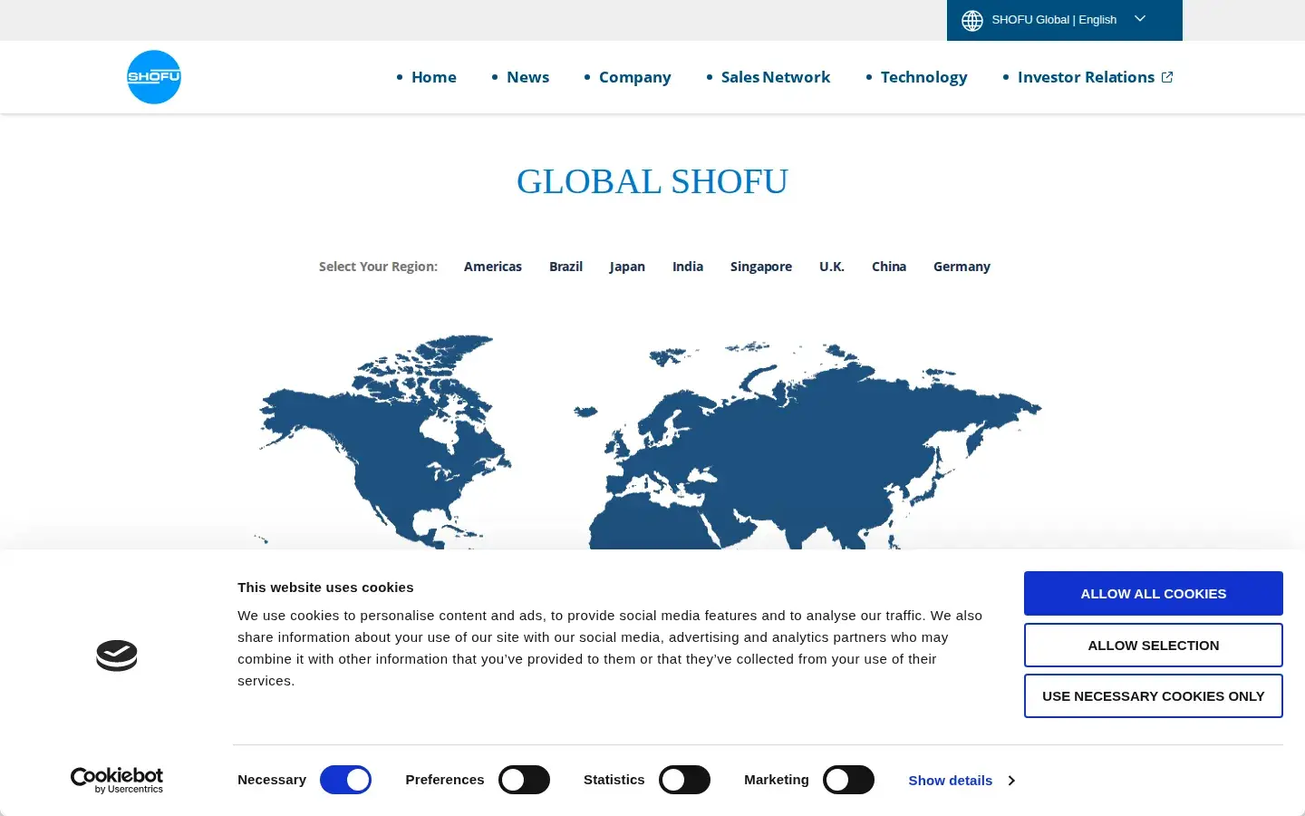
Task: Select the Brazil region
Action: coord(565,267)
